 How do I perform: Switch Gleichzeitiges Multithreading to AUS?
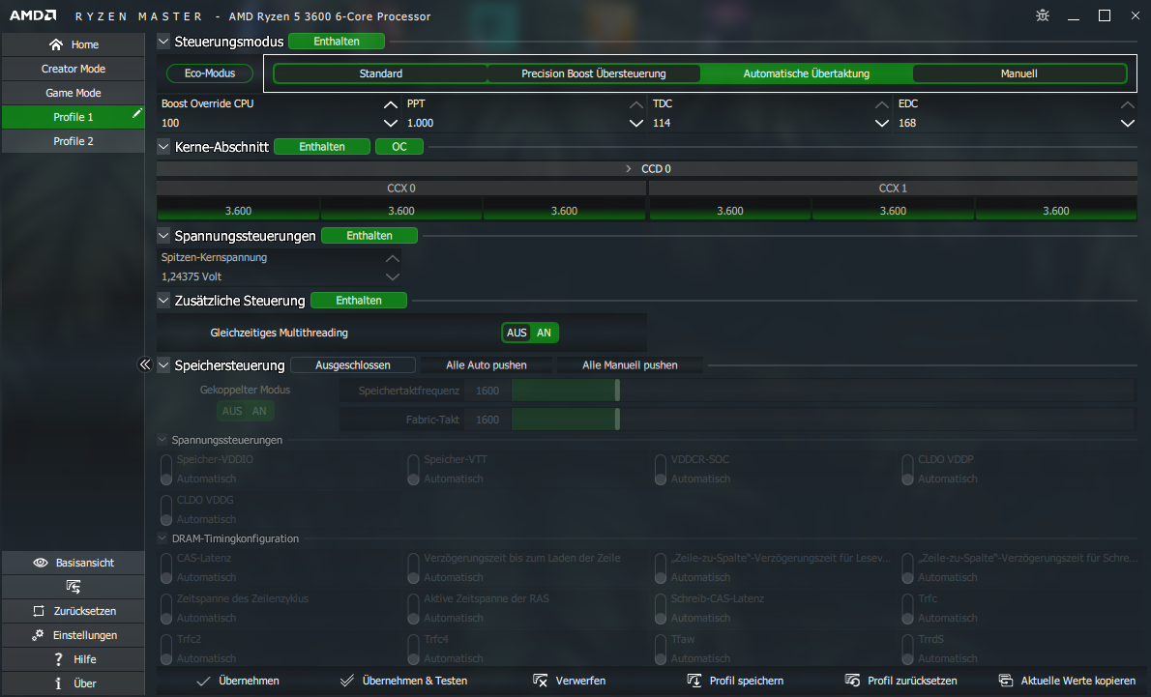point(516,333)
